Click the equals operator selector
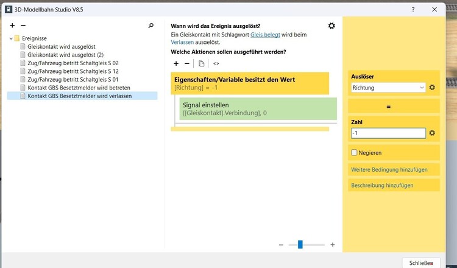The width and height of the screenshot is (457, 268). (x=394, y=107)
